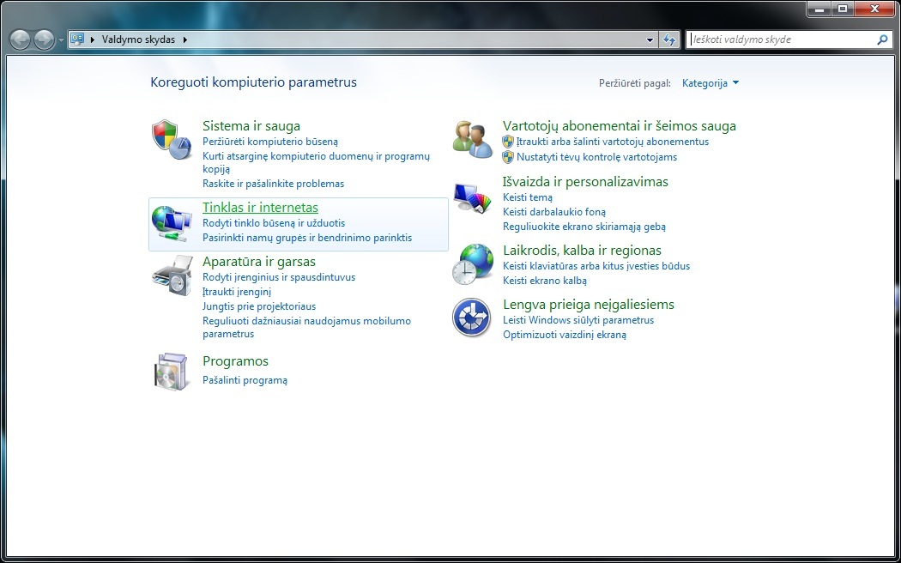Click shield icon beside Nustatyti tėvų kontrolę
Screen dimensions: 901x563
point(508,157)
